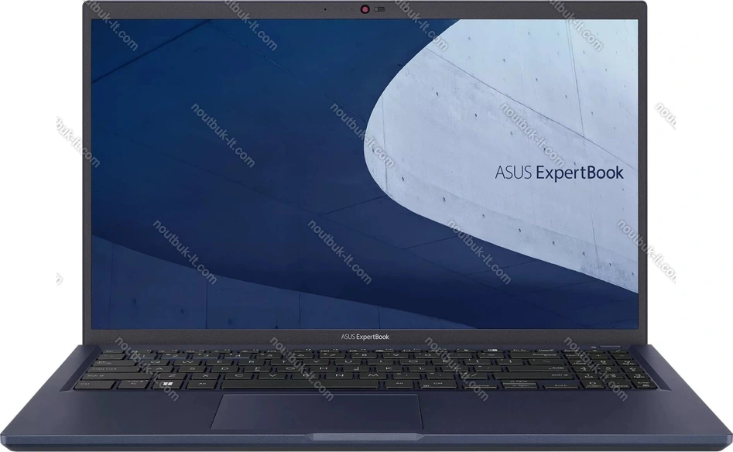Click the light concrete curved wallpaper area
Viewport: 733px width, 452px height.
pos(480,101)
